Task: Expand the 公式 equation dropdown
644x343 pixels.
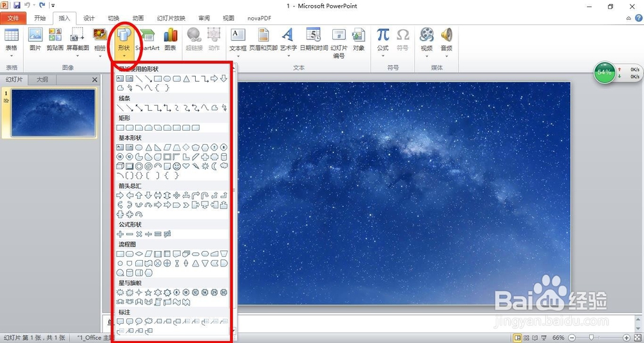Action: click(x=383, y=56)
